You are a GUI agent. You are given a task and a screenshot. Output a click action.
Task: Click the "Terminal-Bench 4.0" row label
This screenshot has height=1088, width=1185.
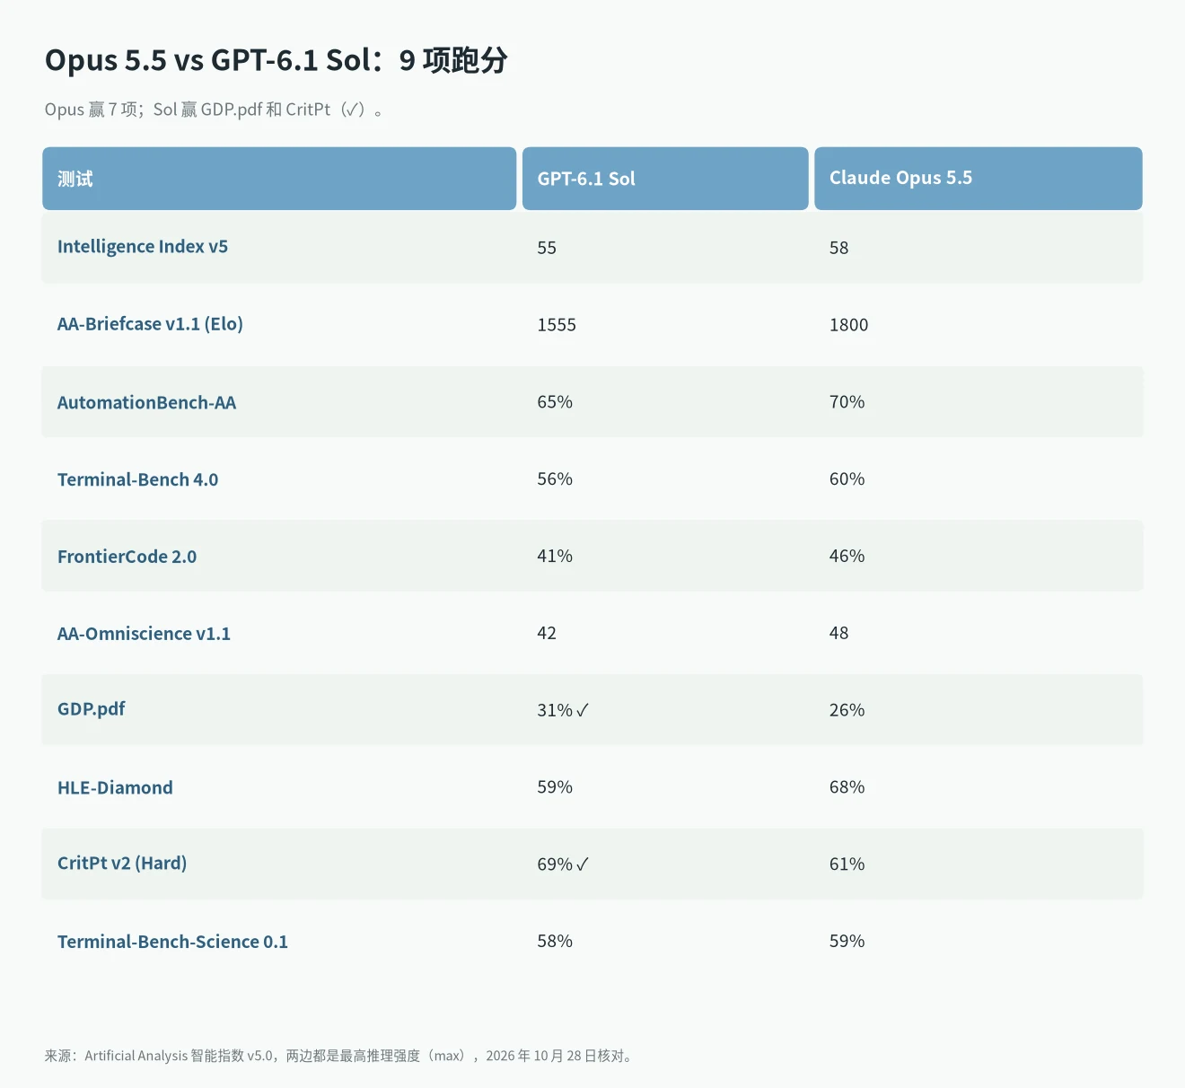(137, 479)
